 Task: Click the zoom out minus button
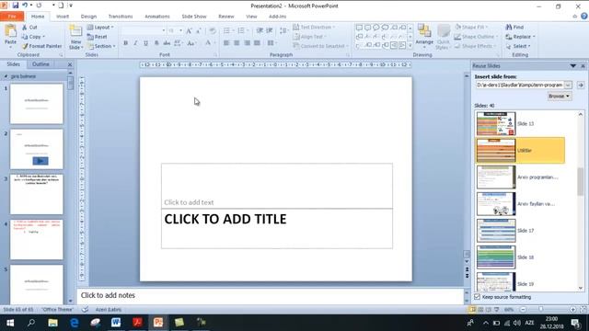pos(523,309)
